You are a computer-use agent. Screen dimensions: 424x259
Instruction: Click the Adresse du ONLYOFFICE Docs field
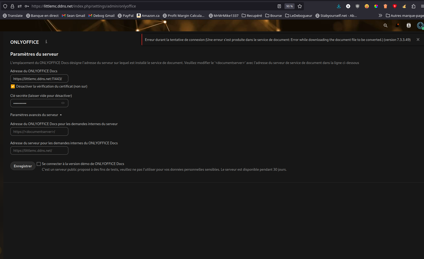click(39, 79)
